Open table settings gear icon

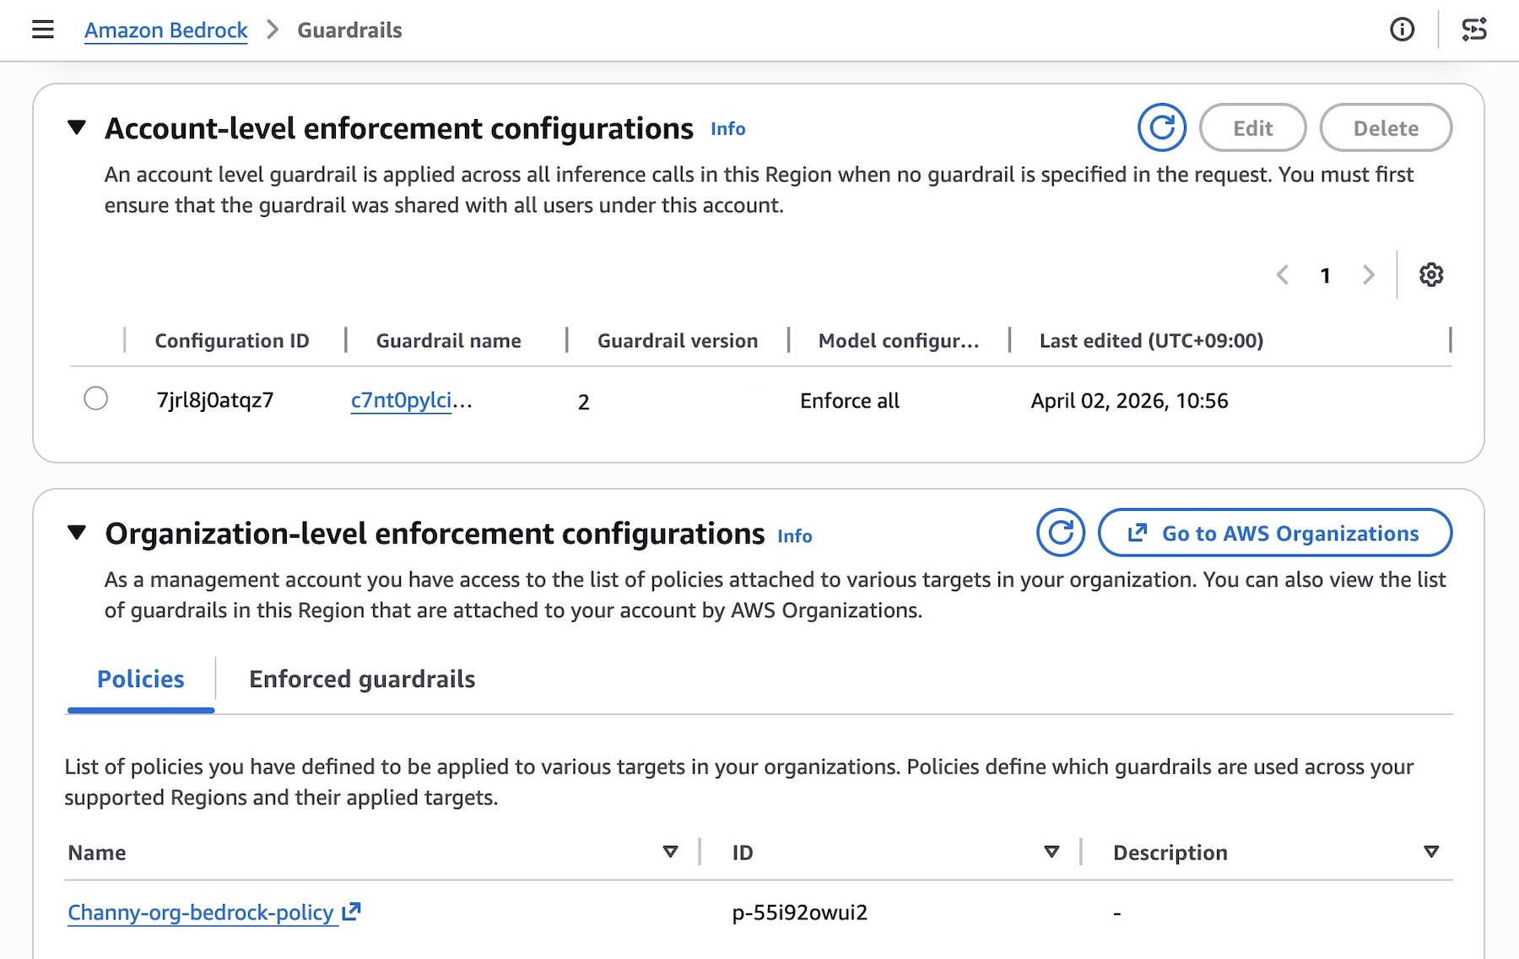(1430, 275)
